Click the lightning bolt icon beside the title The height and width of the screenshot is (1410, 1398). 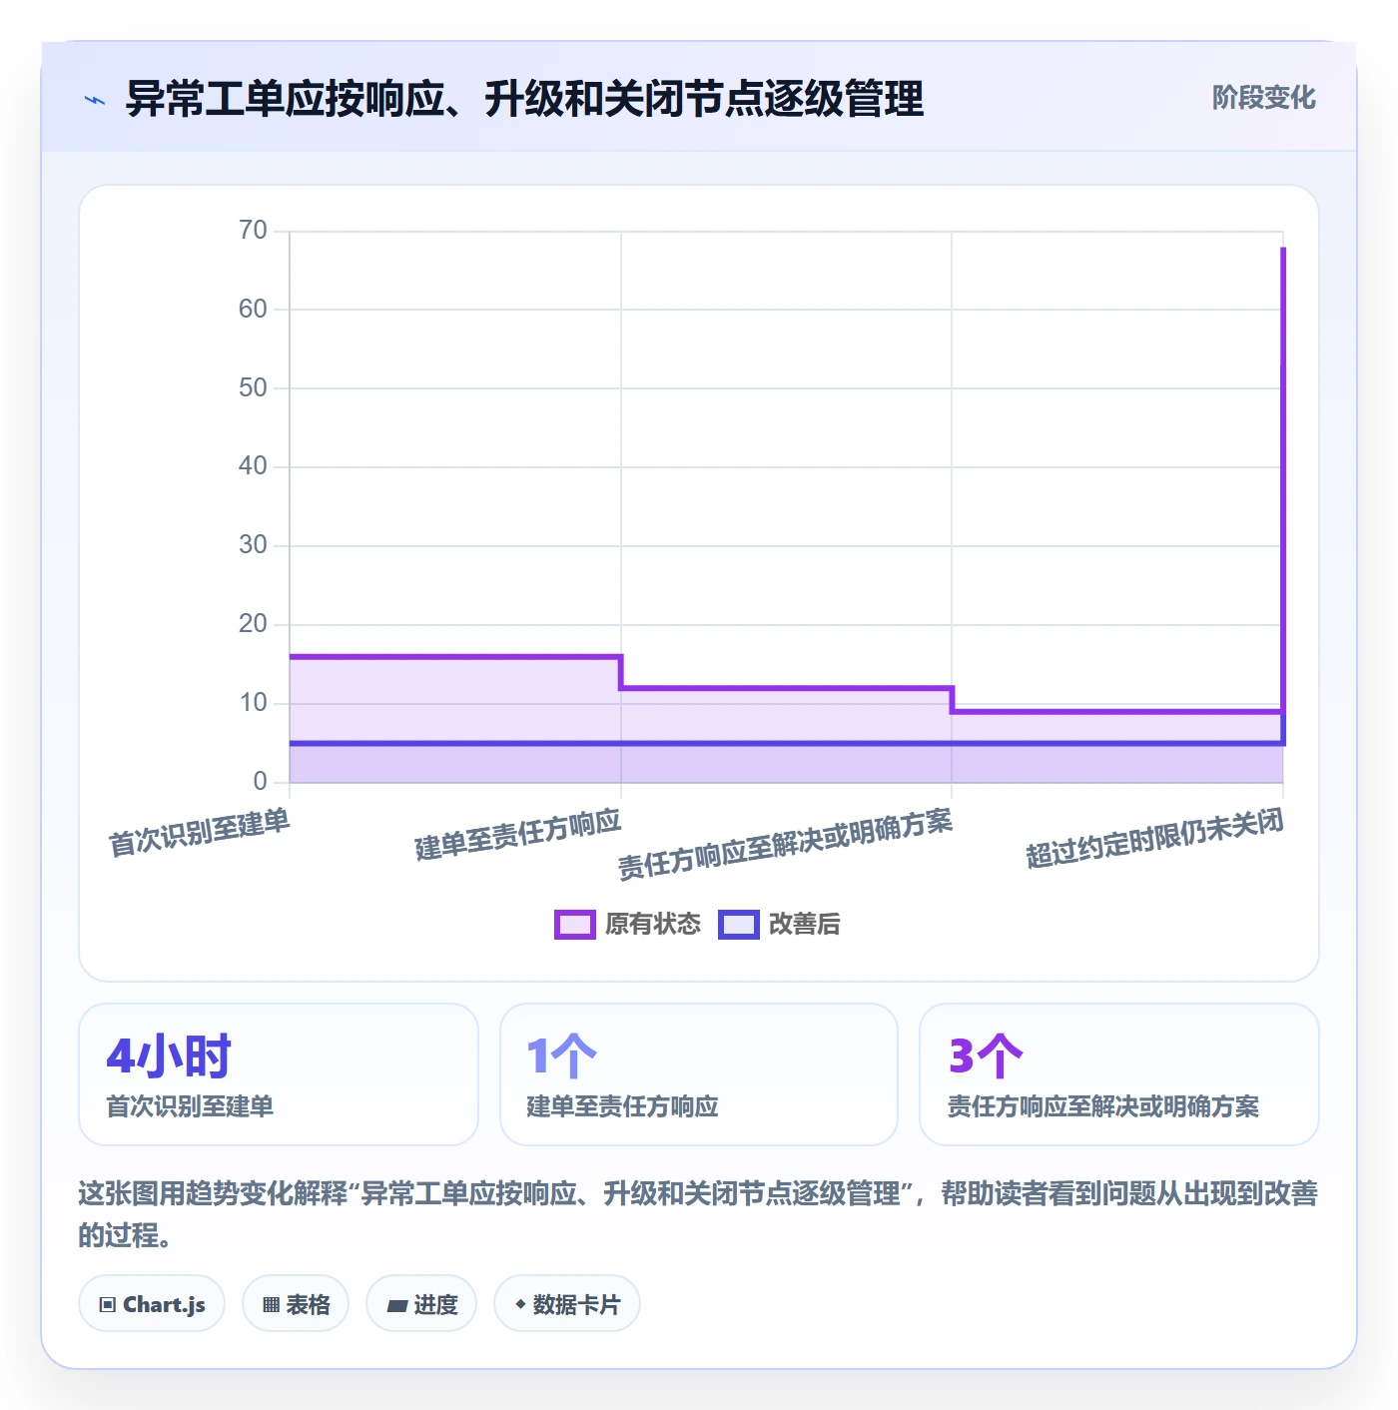[x=95, y=100]
